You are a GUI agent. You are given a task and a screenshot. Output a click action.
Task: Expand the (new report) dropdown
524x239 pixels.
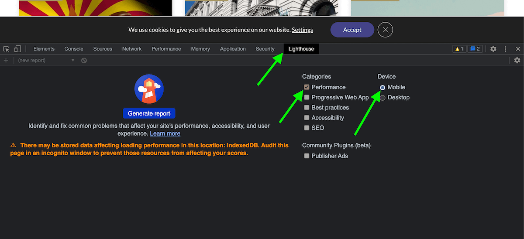(x=46, y=60)
